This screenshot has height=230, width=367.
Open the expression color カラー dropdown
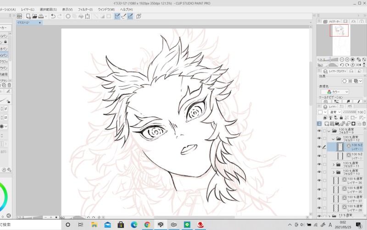pyautogui.click(x=335, y=92)
